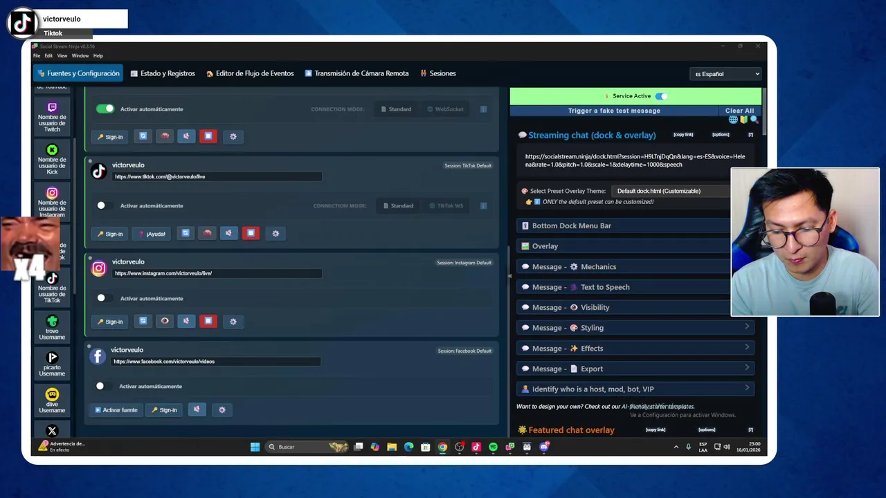The width and height of the screenshot is (886, 498).
Task: Click the refresh icon in Instagram card
Action: (x=143, y=321)
